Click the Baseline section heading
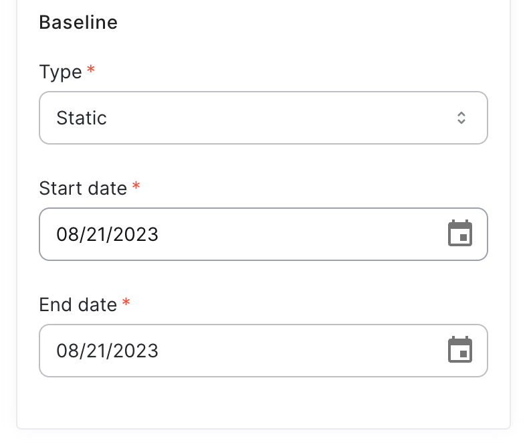Screen dimensions: 531x447 tap(78, 22)
